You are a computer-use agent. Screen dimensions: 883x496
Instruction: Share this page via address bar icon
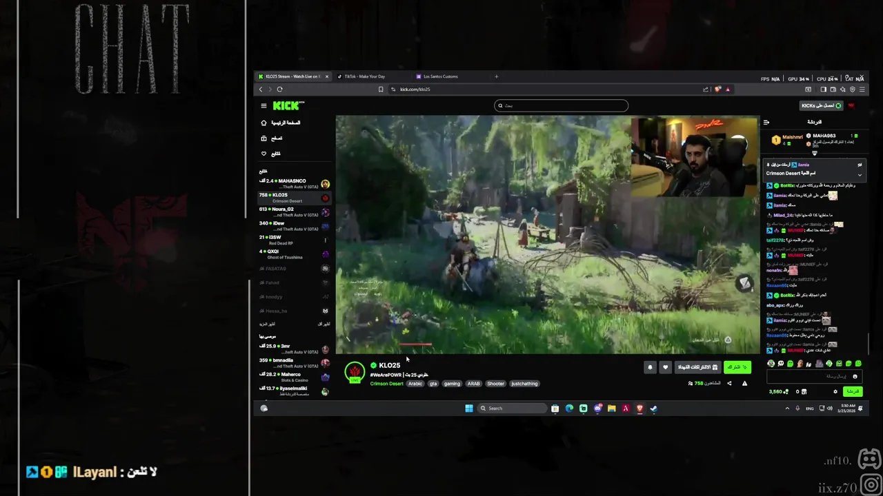click(x=706, y=89)
